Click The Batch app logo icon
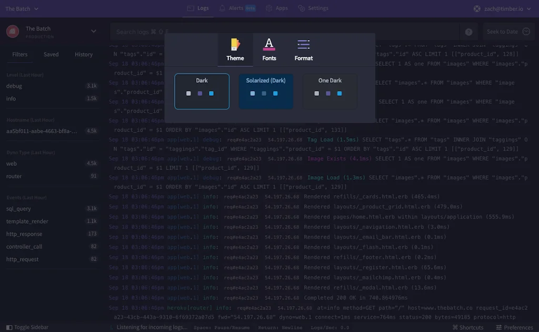 (13, 32)
